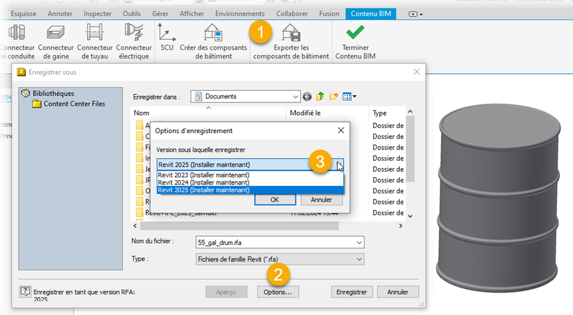573x315 pixels.
Task: Close the Options d'enregistrement dialog
Action: coord(341,130)
